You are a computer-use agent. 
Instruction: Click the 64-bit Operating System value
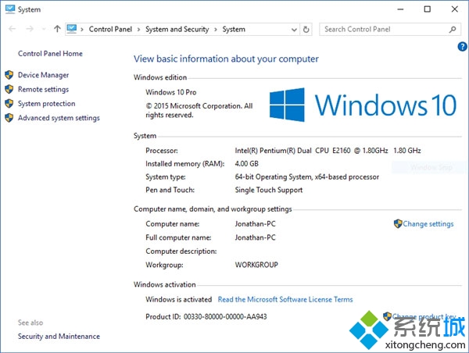[x=307, y=176]
